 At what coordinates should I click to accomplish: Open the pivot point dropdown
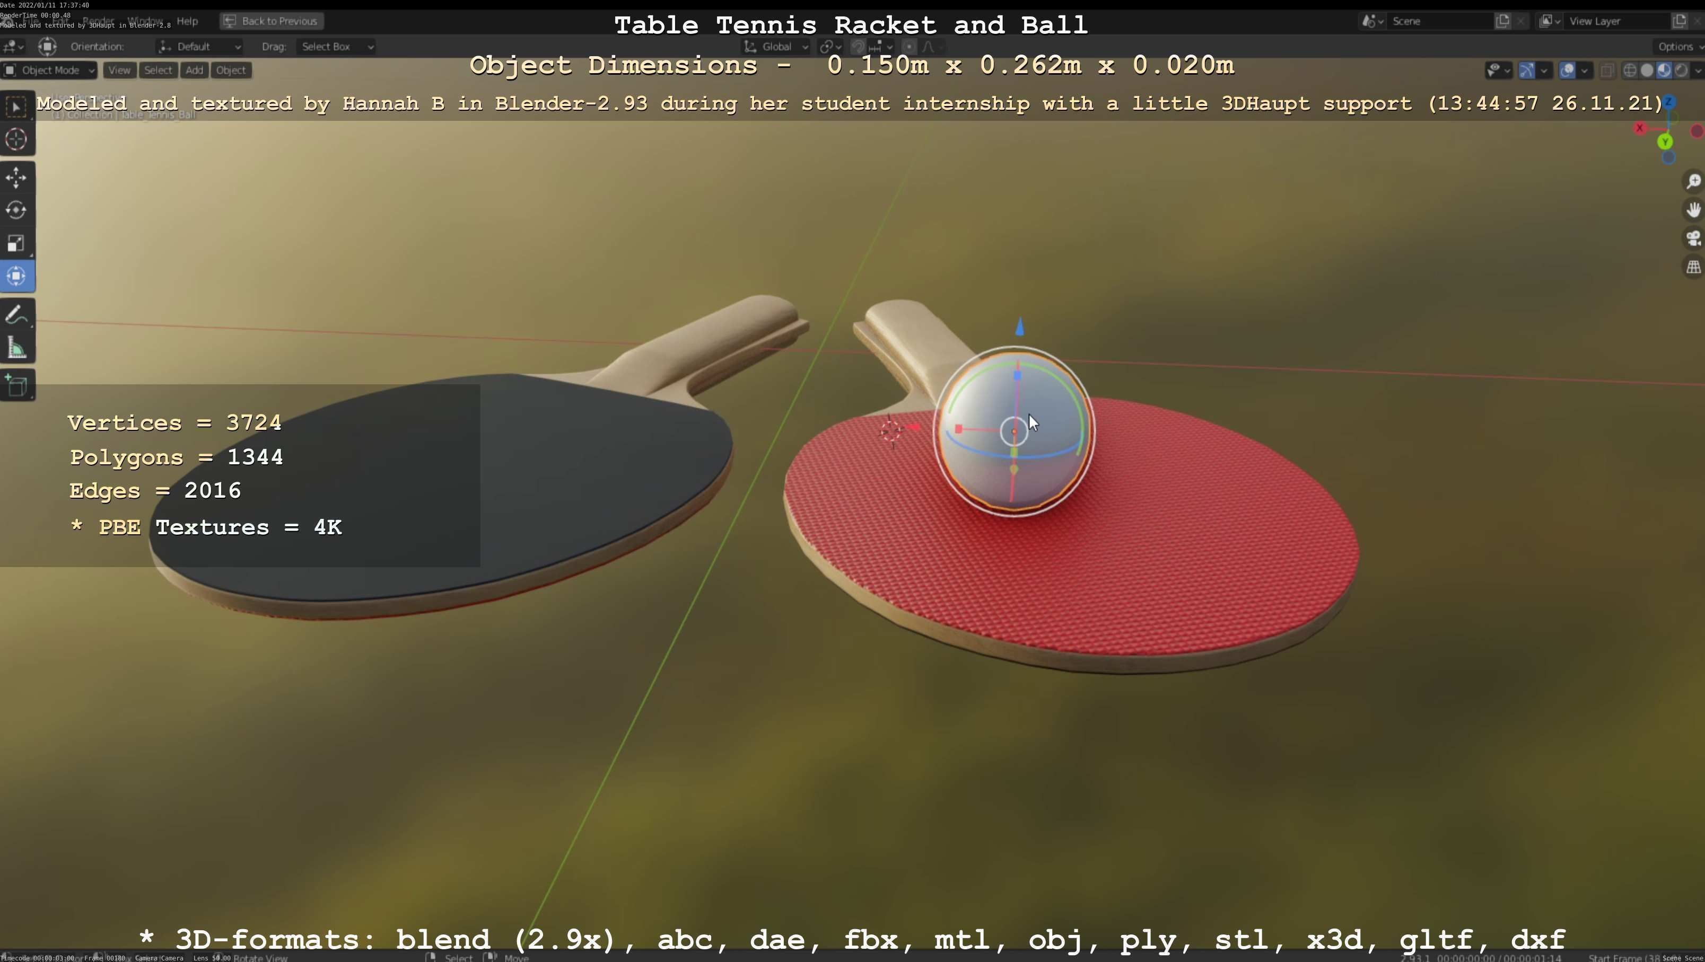pyautogui.click(x=830, y=46)
